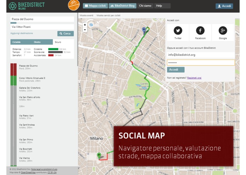Image resolution: width=246 pixels, height=175 pixels.
Task: Zoom in the map with plus button
Action: [85, 25]
